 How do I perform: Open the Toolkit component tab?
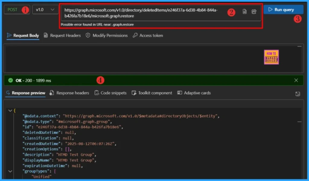[152, 93]
